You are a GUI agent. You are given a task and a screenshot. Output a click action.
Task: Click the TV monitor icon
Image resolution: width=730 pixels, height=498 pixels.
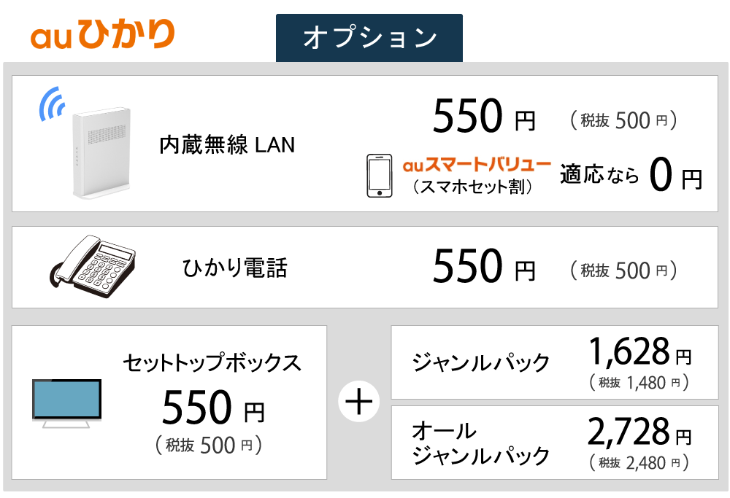pos(66,403)
